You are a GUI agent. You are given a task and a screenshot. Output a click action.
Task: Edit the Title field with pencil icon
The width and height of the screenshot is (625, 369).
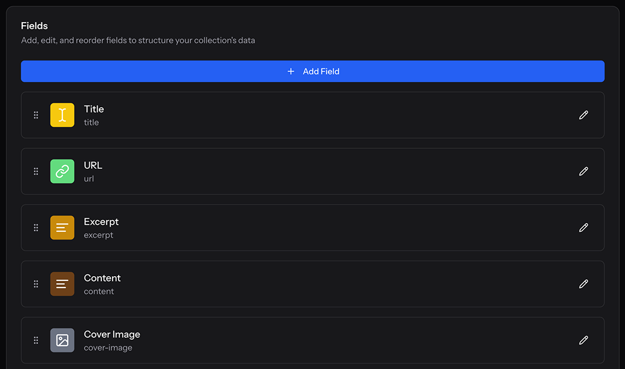click(x=584, y=115)
